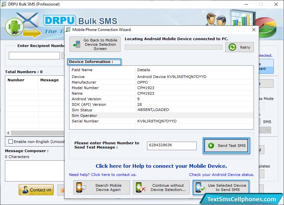Click the Message column header in main window

pos(51,80)
